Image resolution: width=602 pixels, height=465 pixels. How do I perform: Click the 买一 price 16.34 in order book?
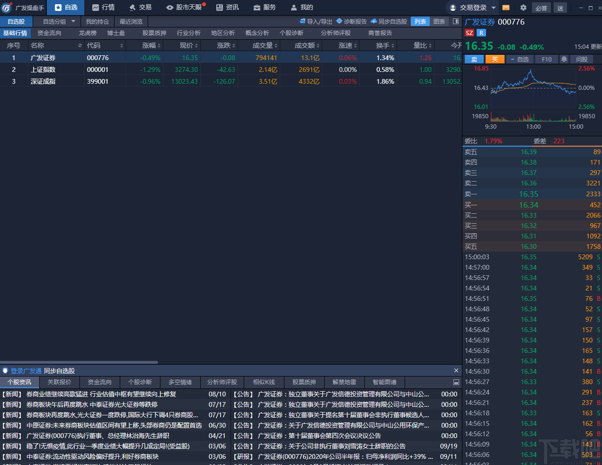coord(529,205)
